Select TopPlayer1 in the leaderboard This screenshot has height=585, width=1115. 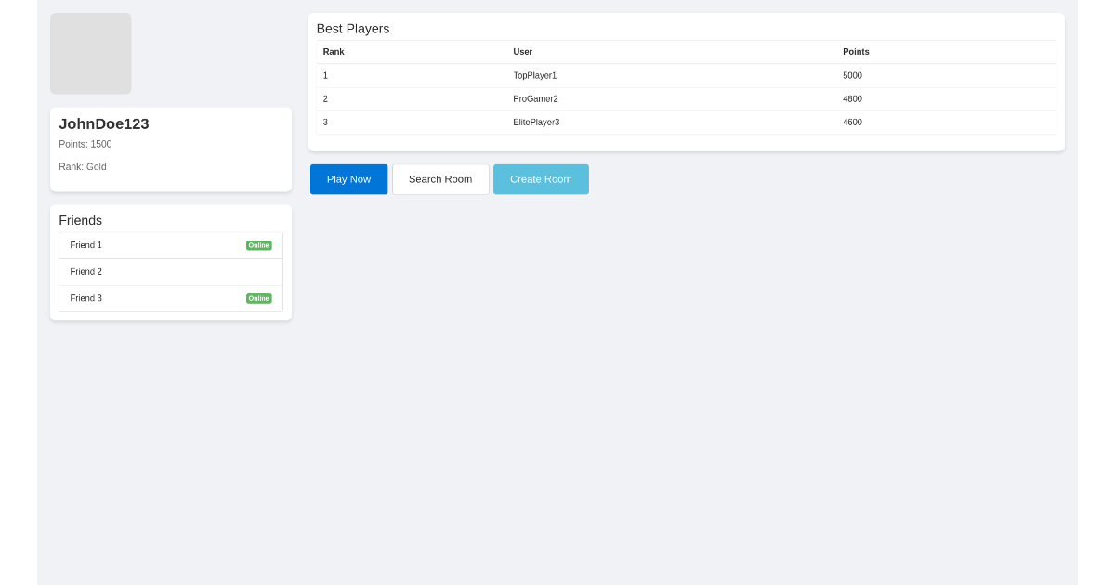[x=535, y=75]
